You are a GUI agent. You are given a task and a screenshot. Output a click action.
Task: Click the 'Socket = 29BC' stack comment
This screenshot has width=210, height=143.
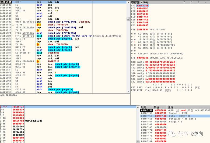178,113
